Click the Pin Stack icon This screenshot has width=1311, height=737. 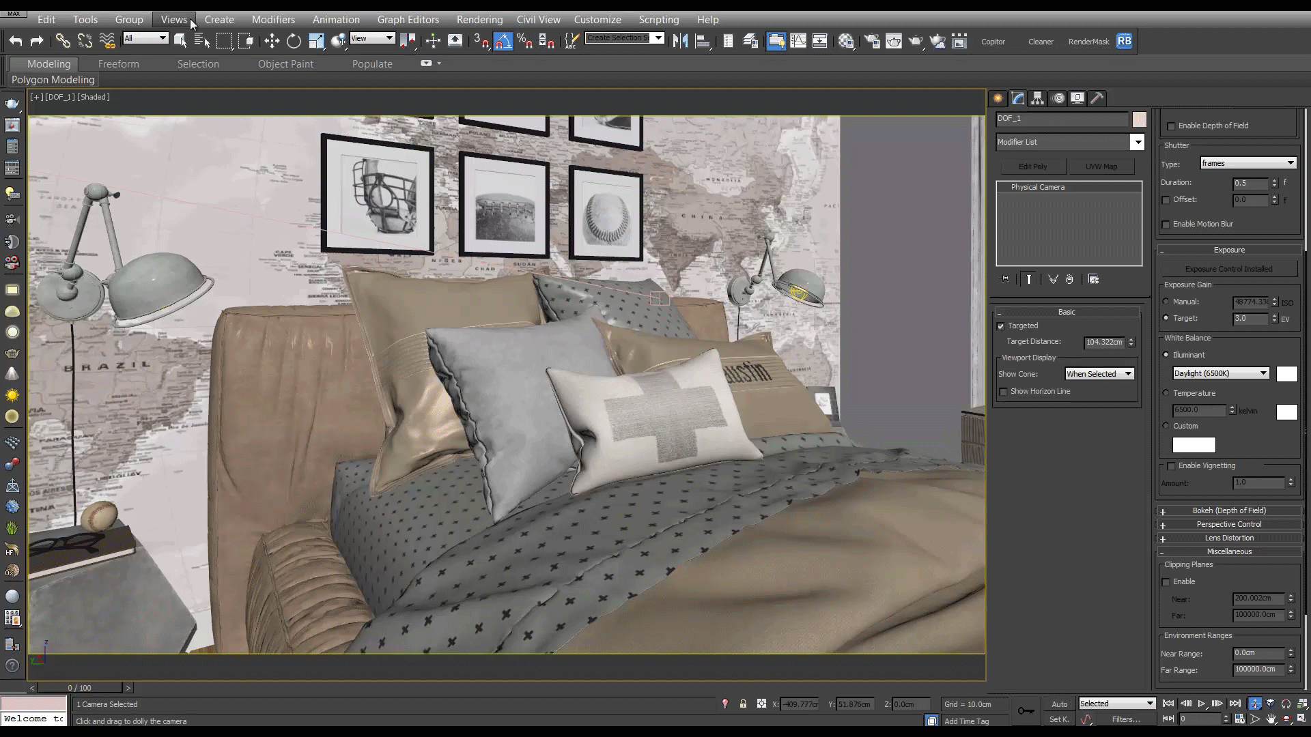(x=1004, y=279)
